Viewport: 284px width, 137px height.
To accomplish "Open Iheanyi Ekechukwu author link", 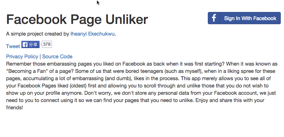I will 92,34.
